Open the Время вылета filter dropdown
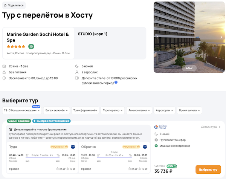 [x=190, y=110]
